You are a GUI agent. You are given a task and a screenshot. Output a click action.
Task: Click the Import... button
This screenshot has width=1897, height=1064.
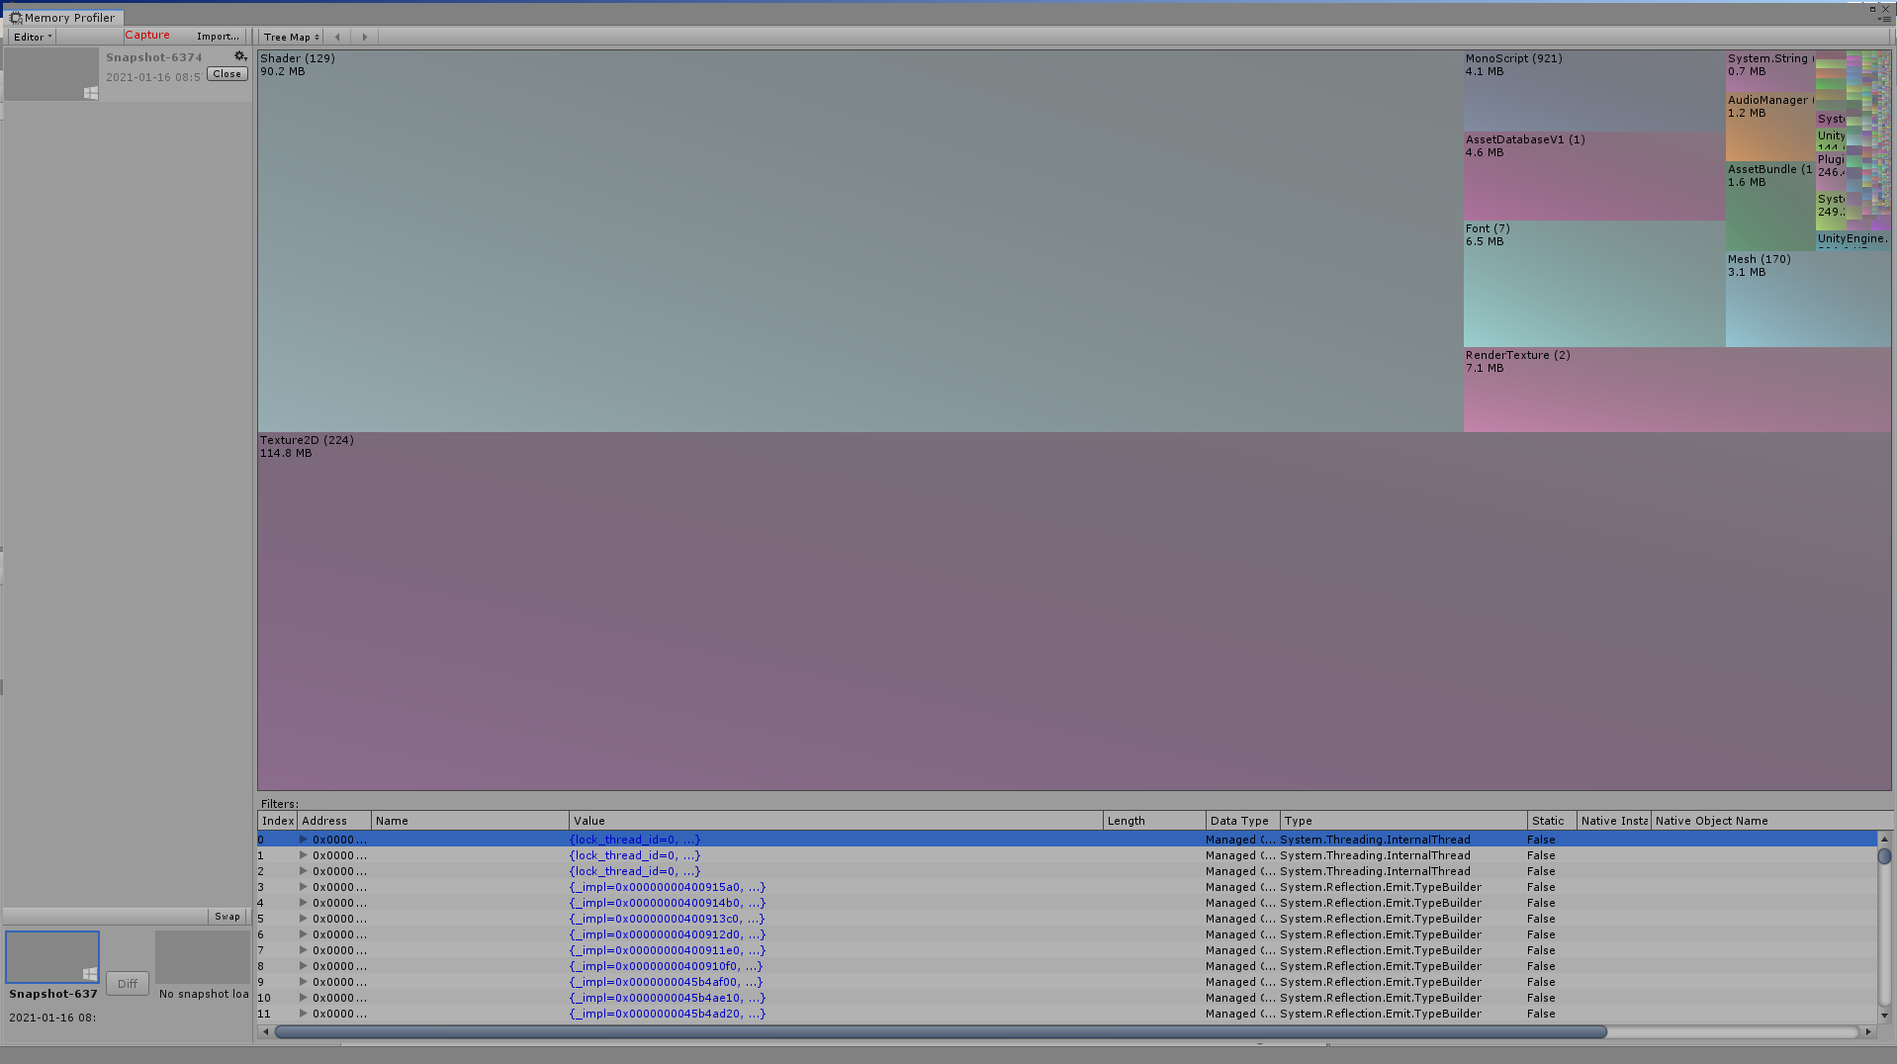pos(218,37)
